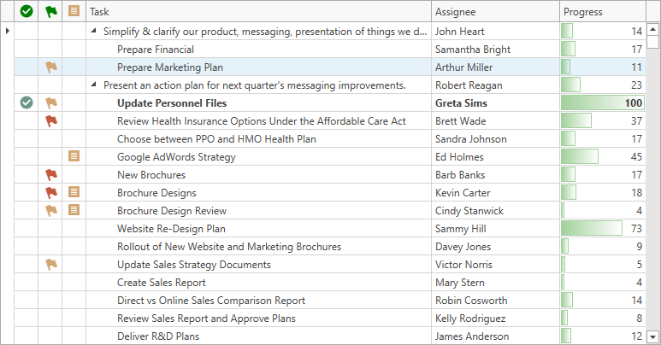Click the progress bar for Website Re-Design Plan
Screen dimensions: 661x345
point(592,228)
